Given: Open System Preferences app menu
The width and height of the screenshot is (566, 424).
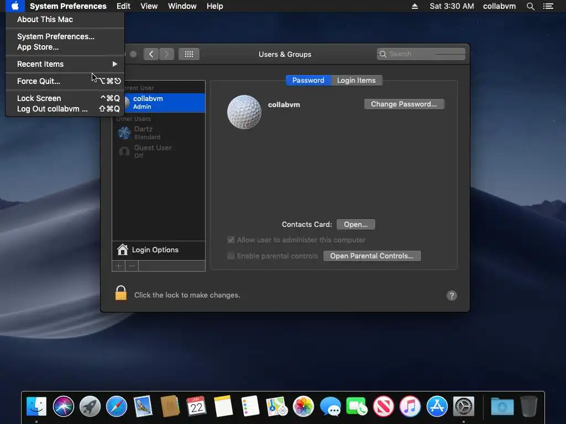Looking at the screenshot, I should (68, 6).
